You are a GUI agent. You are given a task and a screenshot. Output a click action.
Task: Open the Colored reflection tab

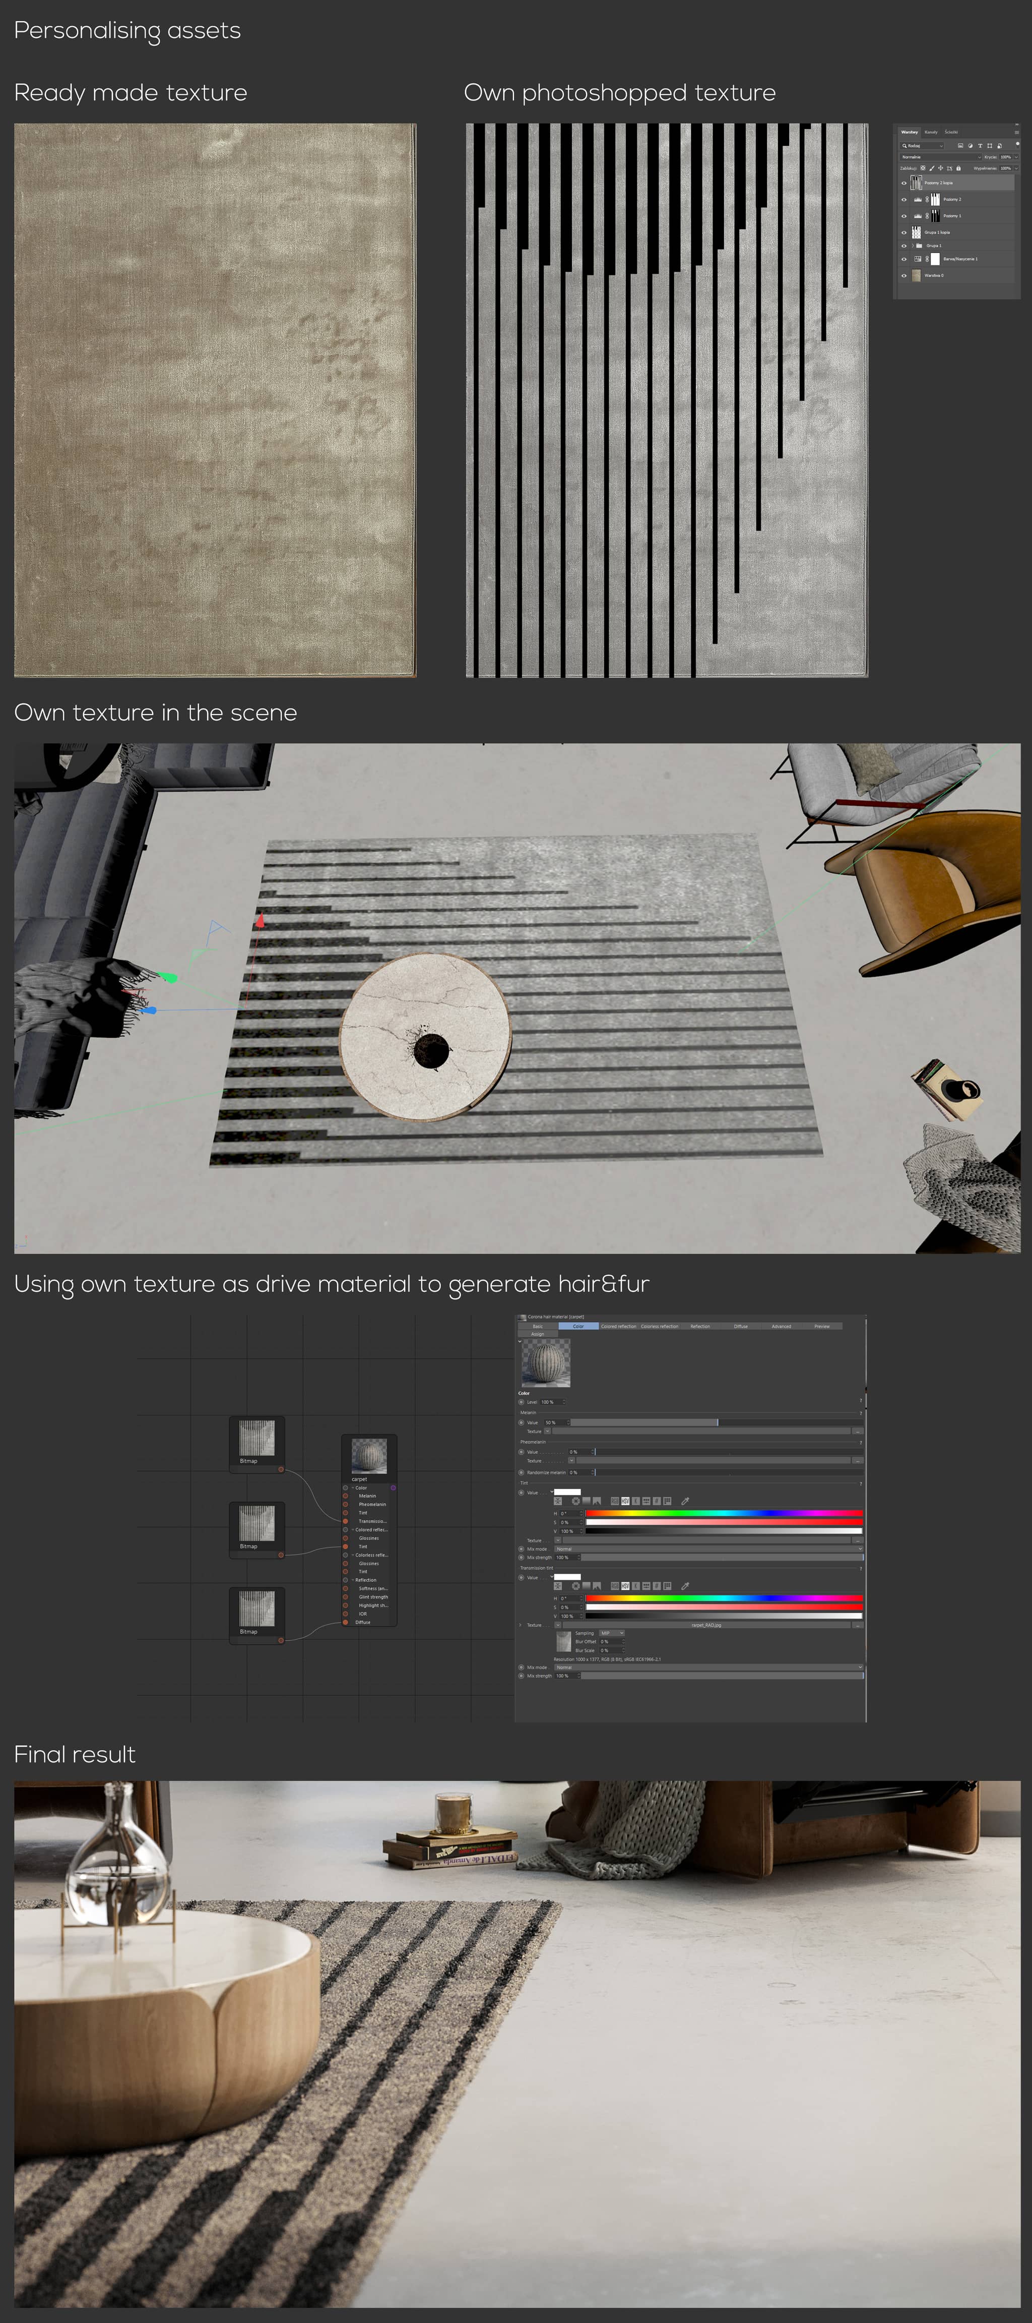618,1327
